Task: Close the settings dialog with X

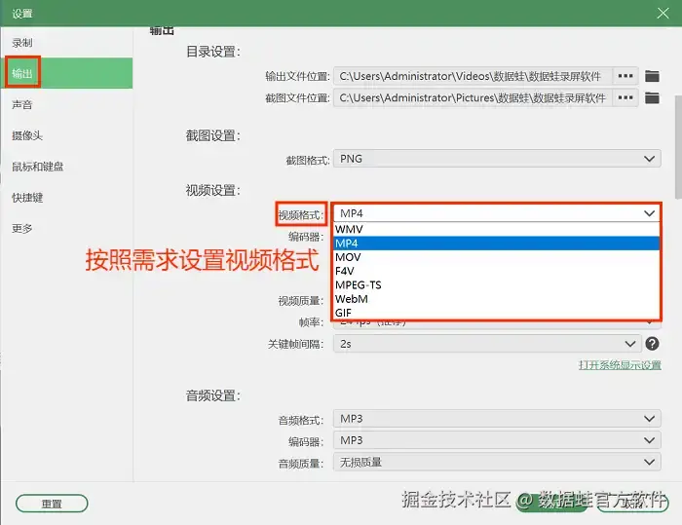Action: click(x=663, y=13)
